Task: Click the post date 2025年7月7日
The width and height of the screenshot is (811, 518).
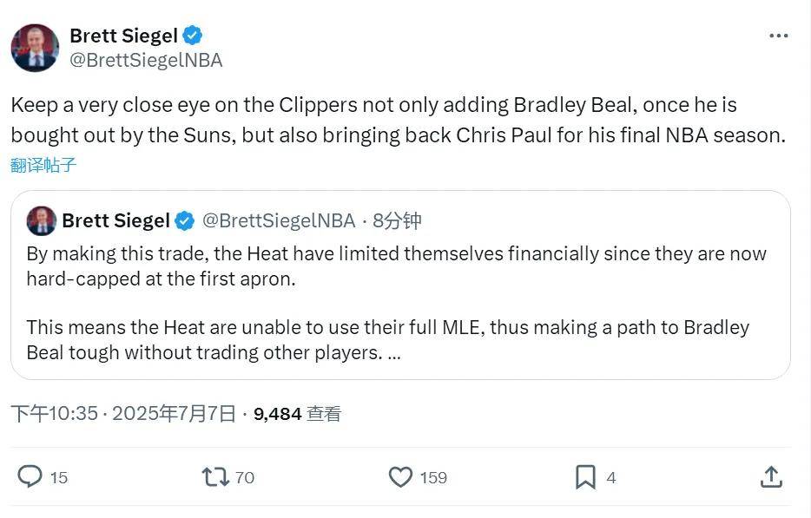Action: tap(175, 414)
